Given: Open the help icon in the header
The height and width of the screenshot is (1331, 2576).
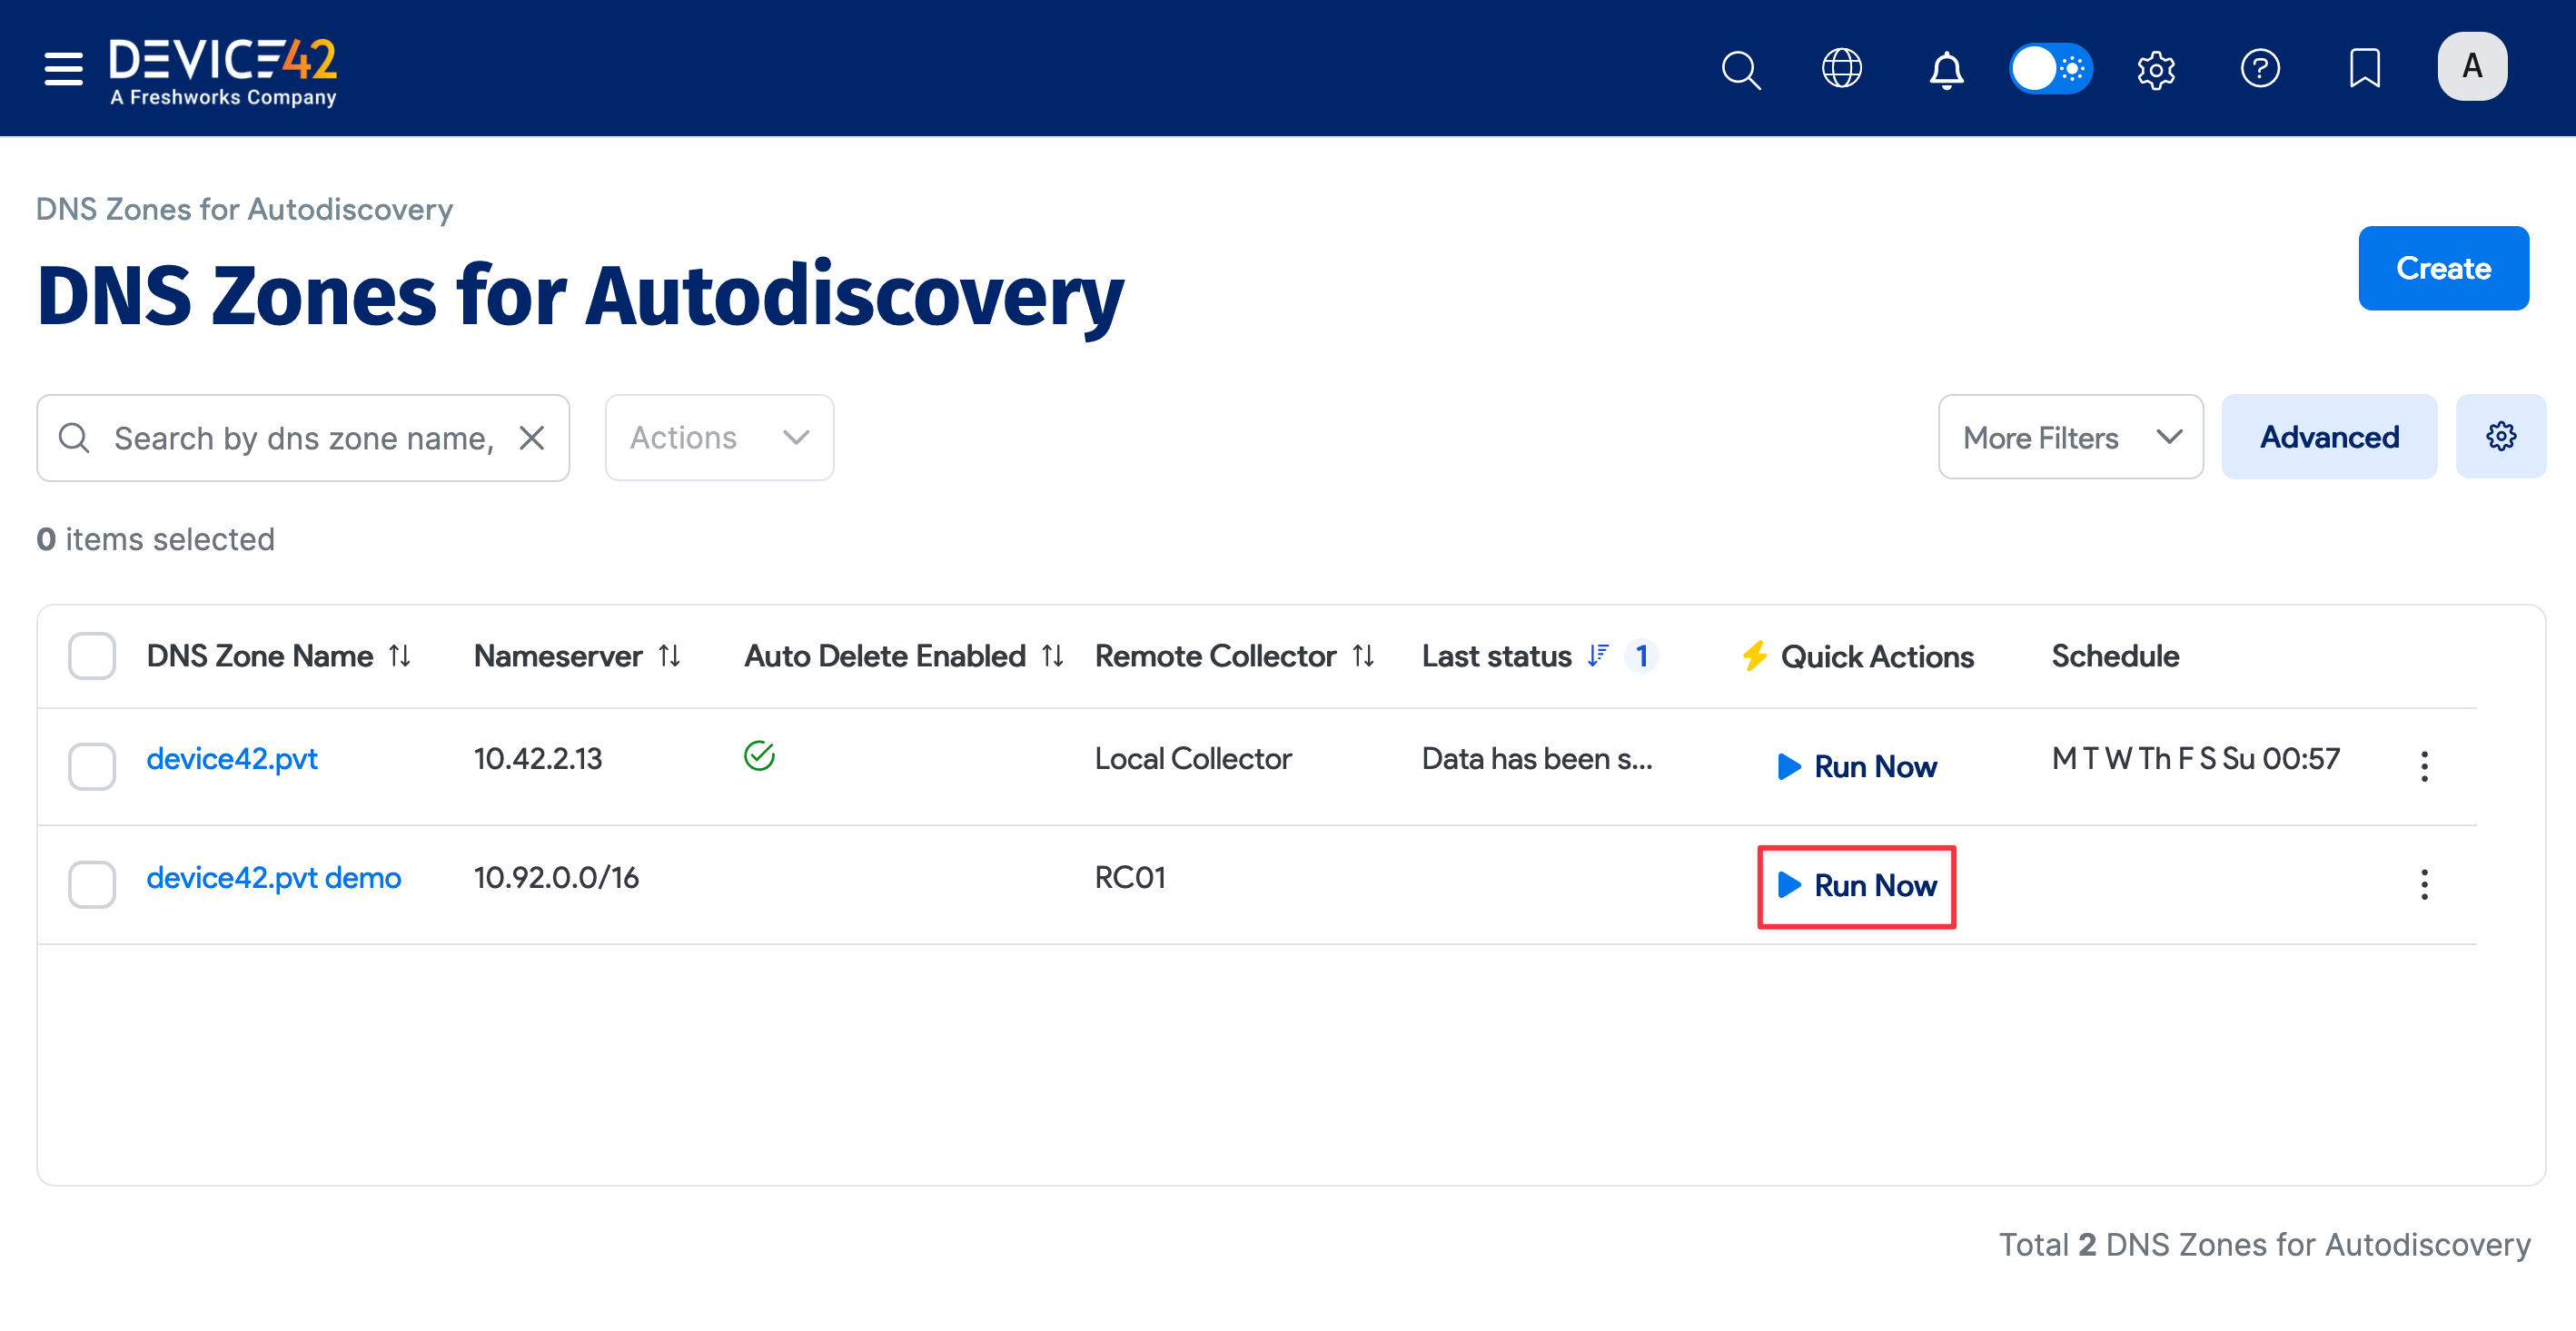Looking at the screenshot, I should (2260, 68).
